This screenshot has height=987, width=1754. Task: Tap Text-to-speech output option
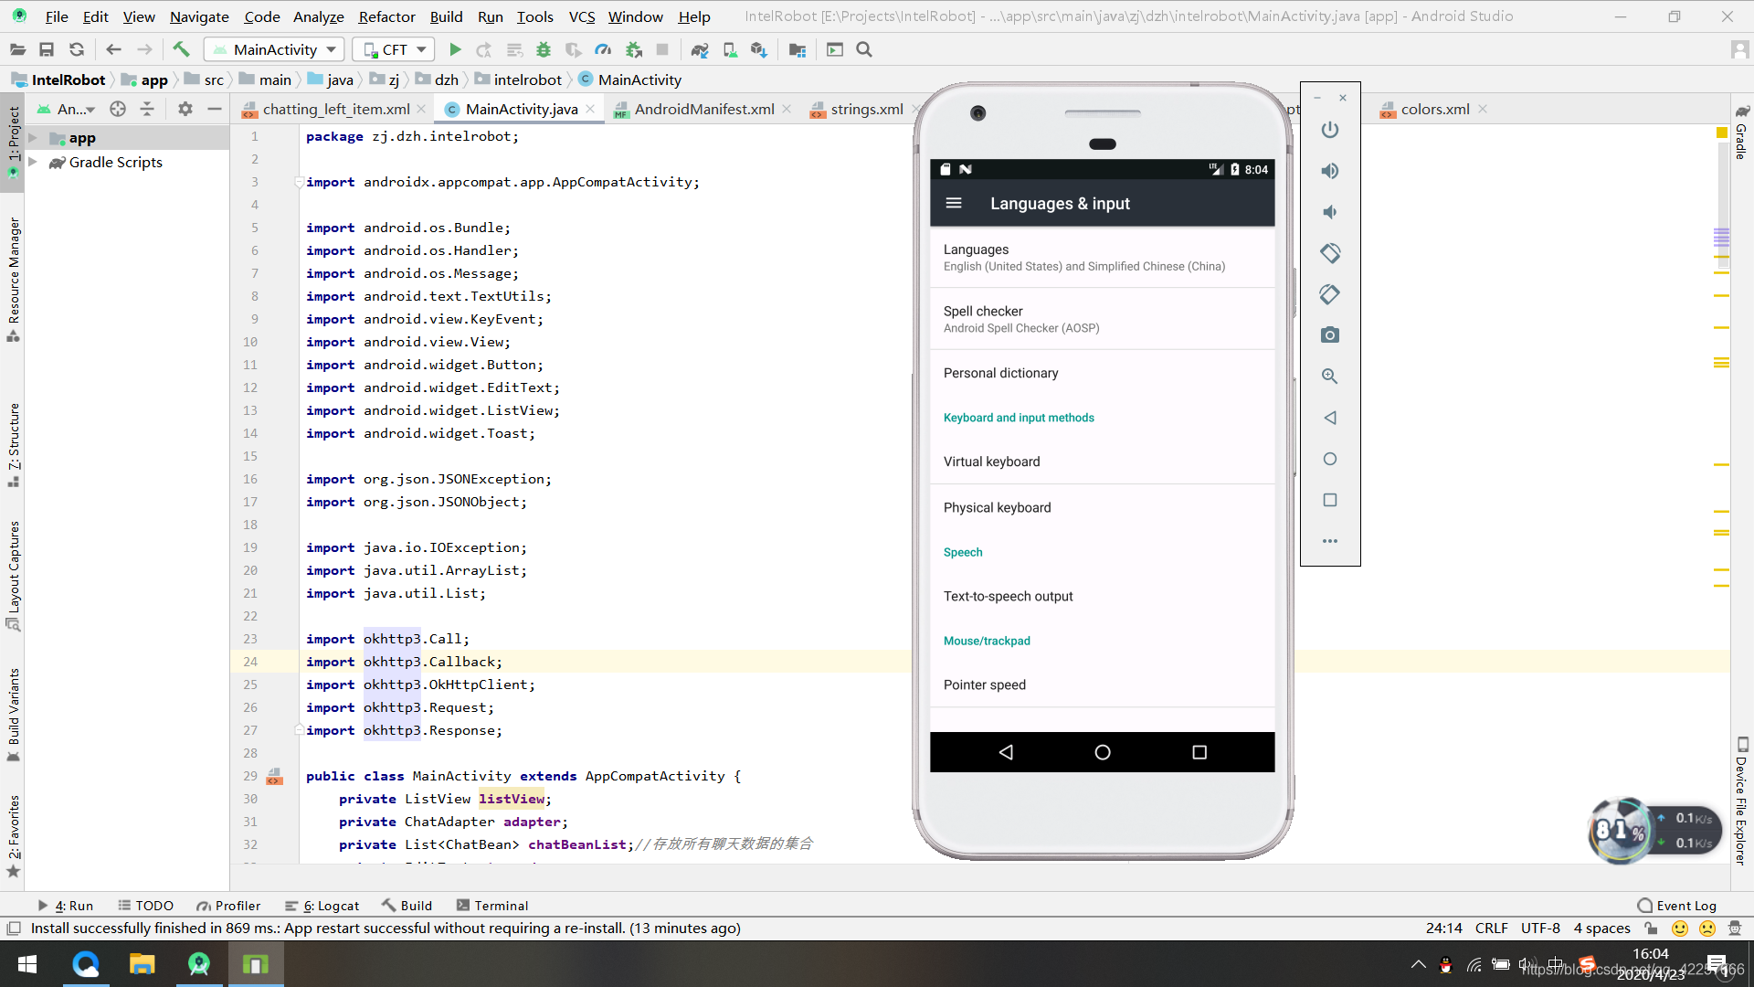[x=1103, y=596]
